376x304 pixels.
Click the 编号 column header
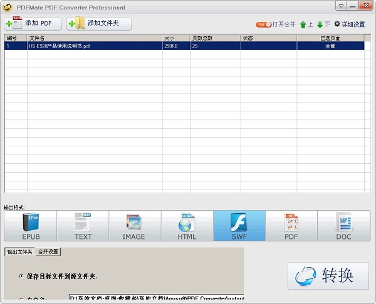coord(15,38)
